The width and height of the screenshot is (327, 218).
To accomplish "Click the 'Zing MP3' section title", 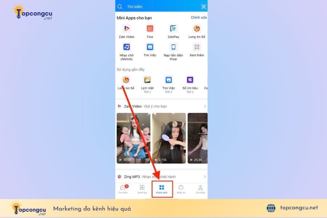I will (x=132, y=177).
